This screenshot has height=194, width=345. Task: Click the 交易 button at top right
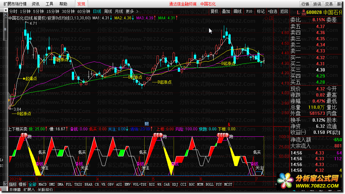click(x=329, y=4)
